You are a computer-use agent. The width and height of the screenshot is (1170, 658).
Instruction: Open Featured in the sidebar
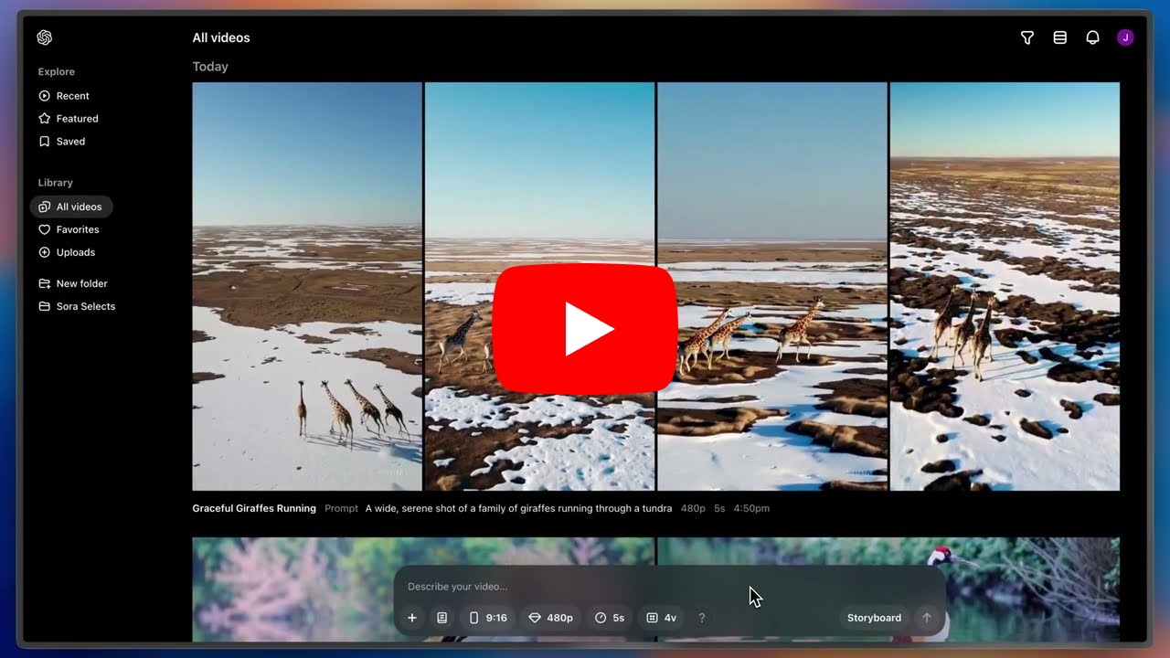tap(77, 119)
